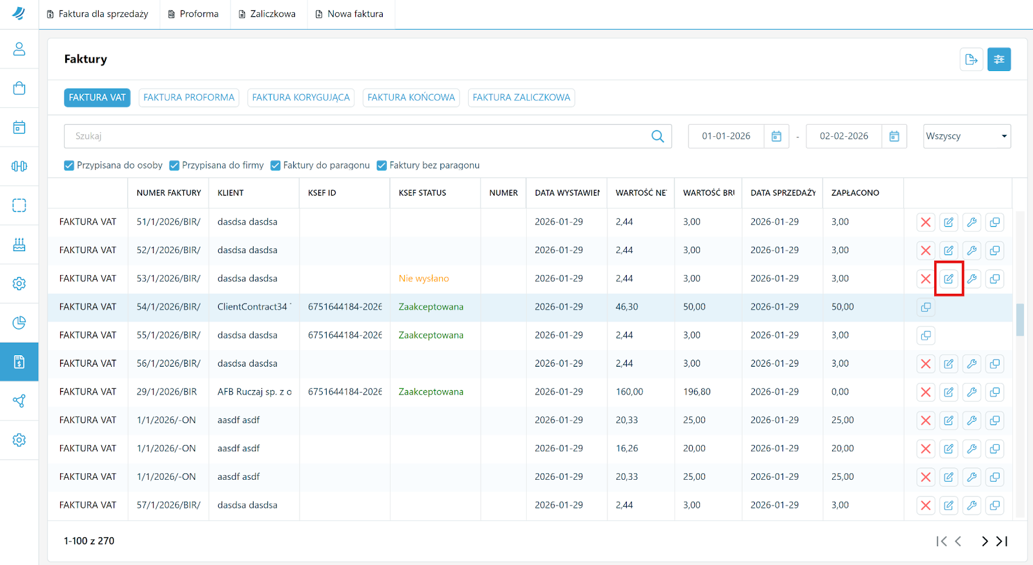Disable 'Faktury bez paragonu' checkbox
This screenshot has height=565, width=1033.
tap(382, 165)
